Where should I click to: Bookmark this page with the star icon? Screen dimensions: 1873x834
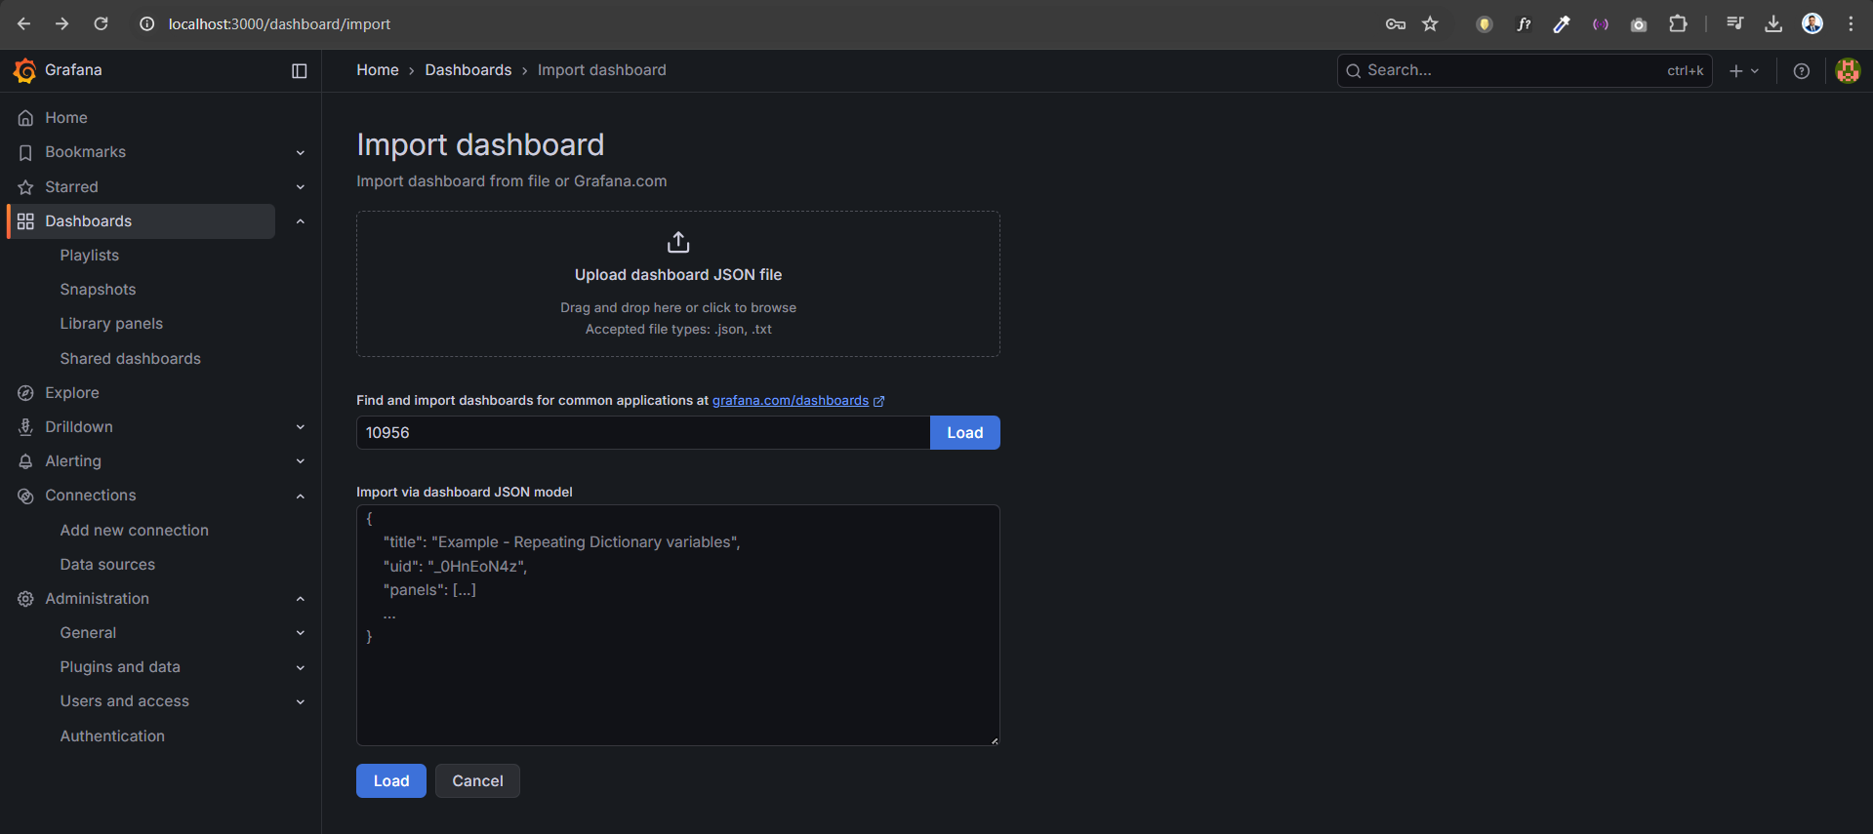(x=1430, y=24)
